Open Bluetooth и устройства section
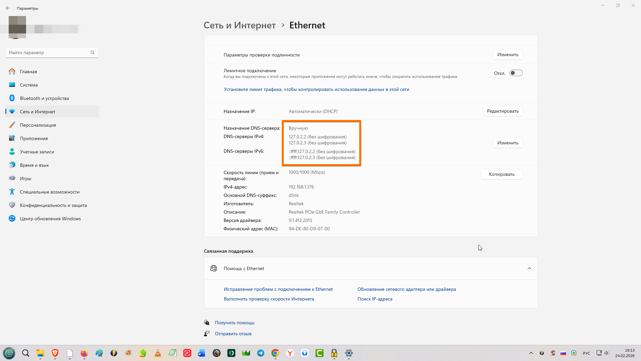The image size is (641, 361). coord(44,98)
